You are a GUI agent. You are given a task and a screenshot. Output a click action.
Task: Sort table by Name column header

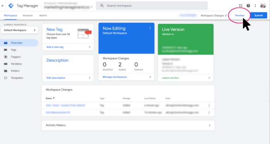pyautogui.click(x=50, y=98)
